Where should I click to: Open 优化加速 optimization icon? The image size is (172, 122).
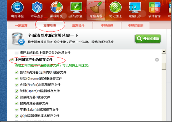tap(115, 9)
